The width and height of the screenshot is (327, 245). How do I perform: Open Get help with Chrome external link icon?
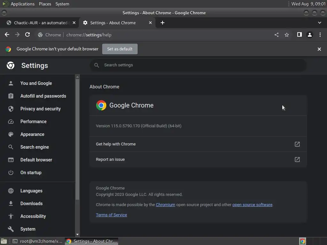297,144
